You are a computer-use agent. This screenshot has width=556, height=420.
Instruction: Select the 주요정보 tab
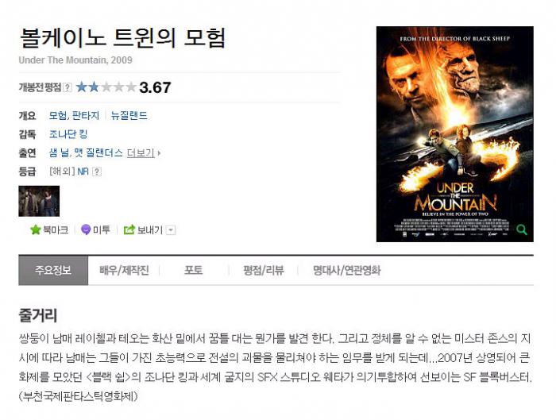coord(53,270)
